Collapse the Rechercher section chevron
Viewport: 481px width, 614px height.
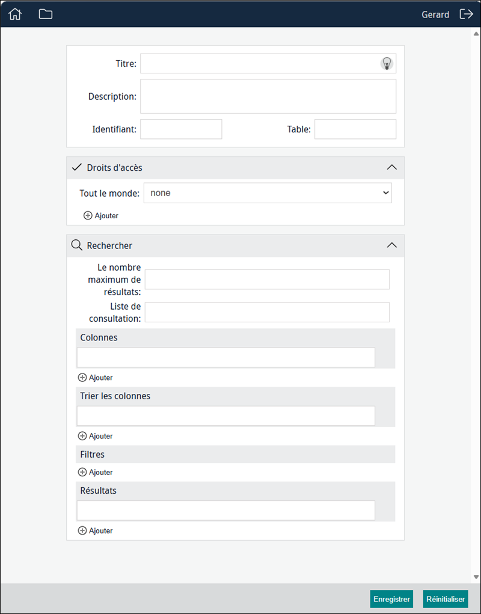[x=392, y=245]
